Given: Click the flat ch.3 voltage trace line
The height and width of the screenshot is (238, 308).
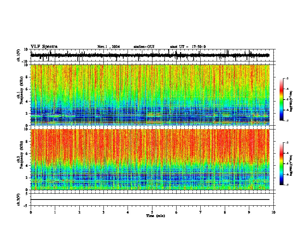Looking at the screenshot, I should point(150,199).
